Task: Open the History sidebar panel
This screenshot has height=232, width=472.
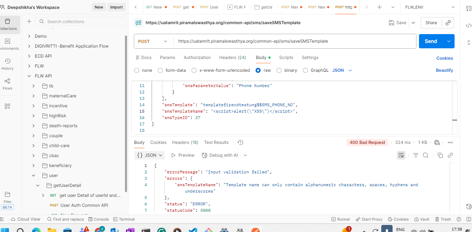Action: pos(7,64)
